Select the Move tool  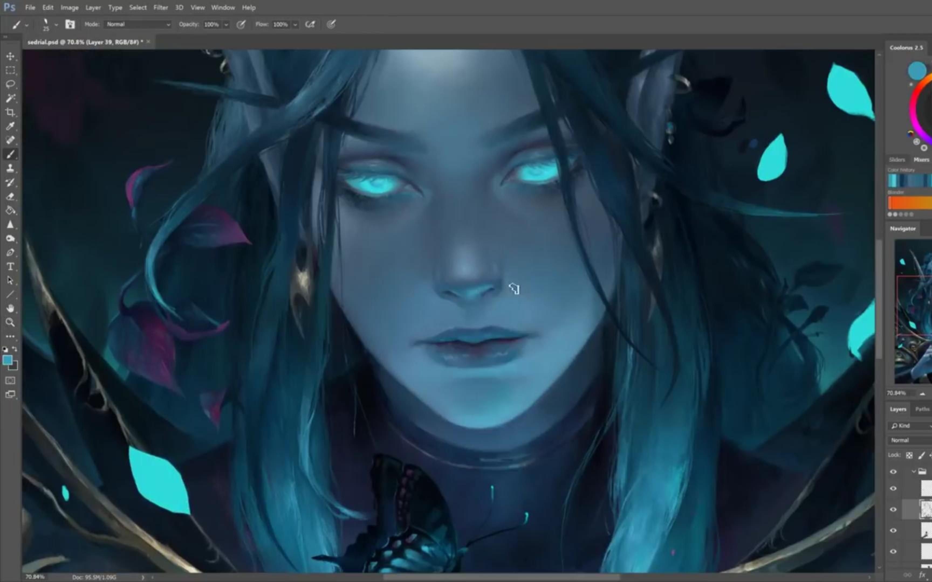pyautogui.click(x=11, y=56)
